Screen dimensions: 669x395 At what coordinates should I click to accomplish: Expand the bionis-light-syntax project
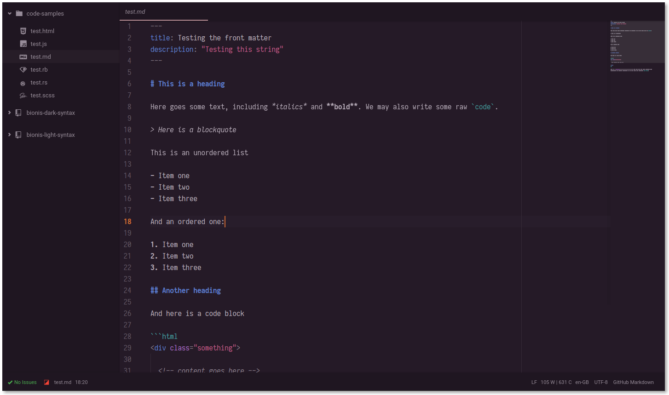pyautogui.click(x=10, y=135)
